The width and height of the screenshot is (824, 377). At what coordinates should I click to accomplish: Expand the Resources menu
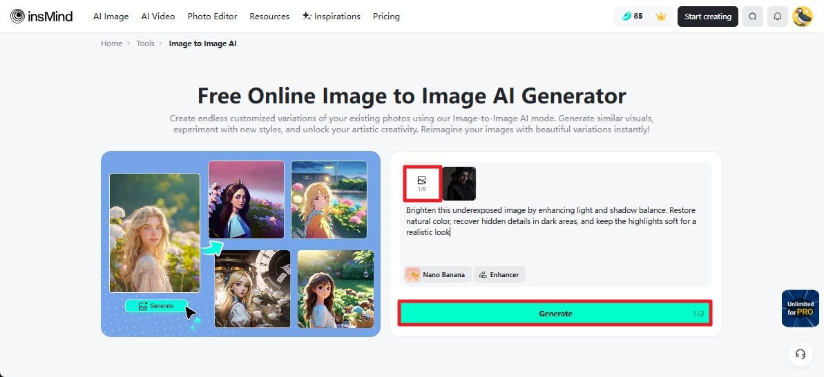click(x=269, y=17)
